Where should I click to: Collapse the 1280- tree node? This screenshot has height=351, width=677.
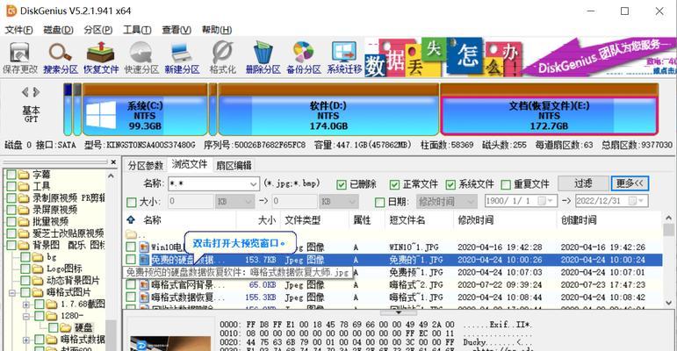(x=26, y=316)
